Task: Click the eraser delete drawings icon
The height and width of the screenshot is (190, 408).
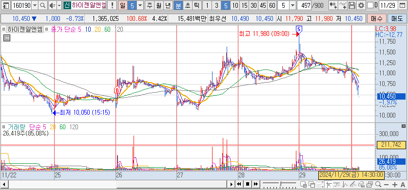Action: click(x=361, y=185)
